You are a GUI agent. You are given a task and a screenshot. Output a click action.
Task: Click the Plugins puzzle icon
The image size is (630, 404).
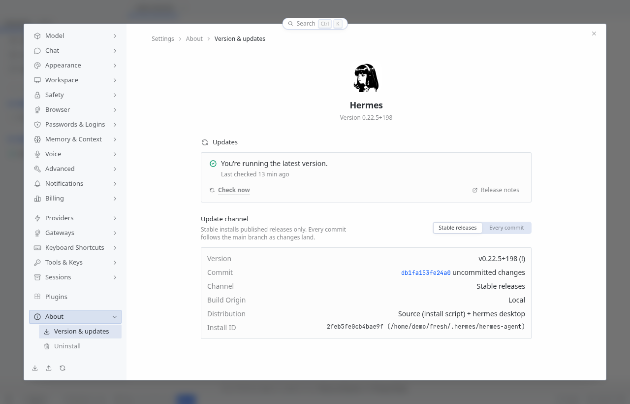(37, 297)
